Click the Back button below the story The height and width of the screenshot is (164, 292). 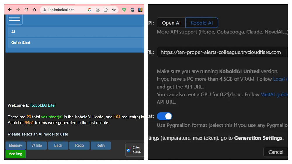click(58, 145)
